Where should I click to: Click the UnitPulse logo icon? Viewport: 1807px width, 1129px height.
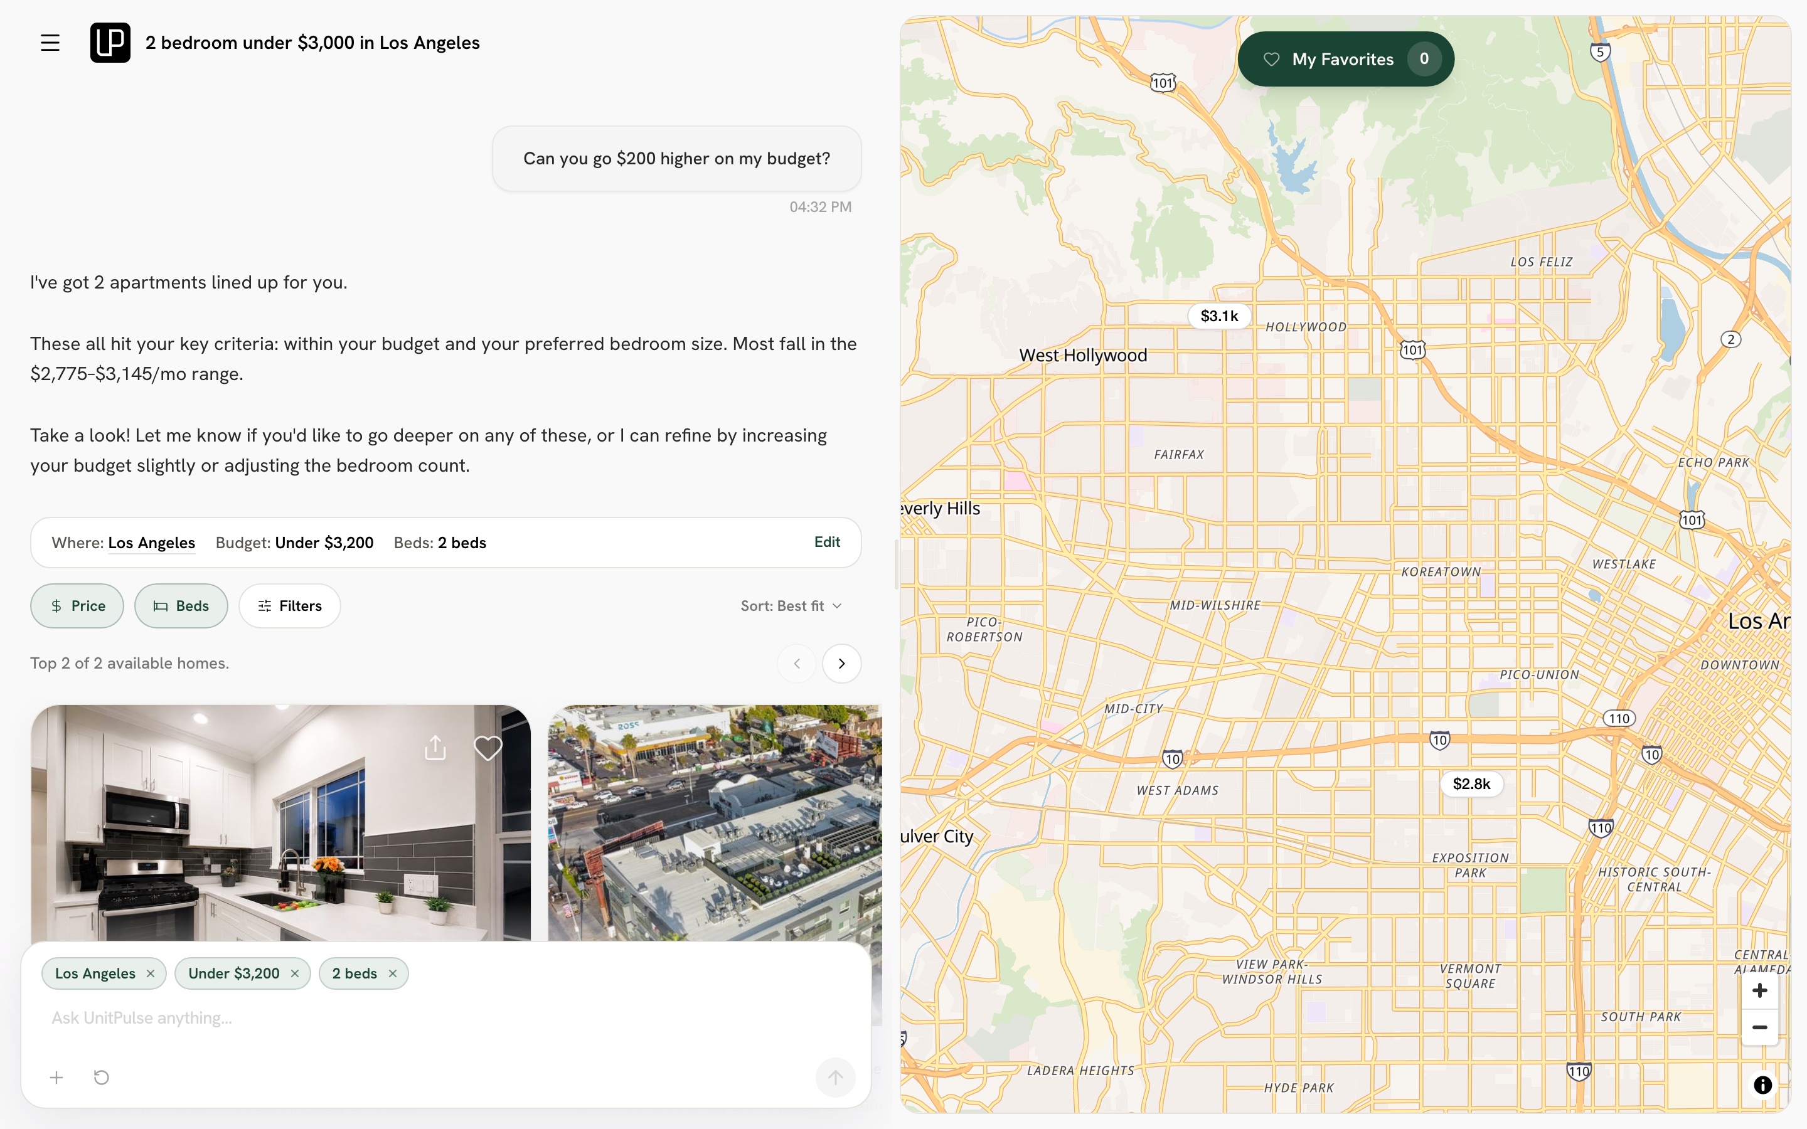pyautogui.click(x=110, y=43)
